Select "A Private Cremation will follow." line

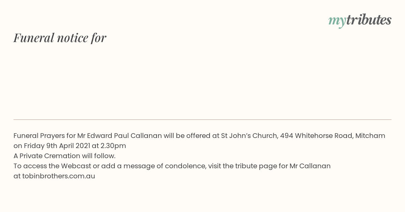click(64, 156)
